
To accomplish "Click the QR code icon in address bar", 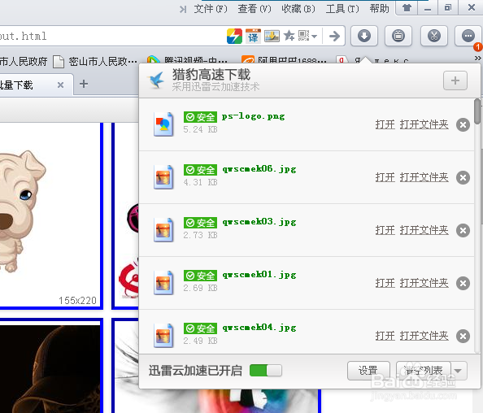I will tap(304, 36).
